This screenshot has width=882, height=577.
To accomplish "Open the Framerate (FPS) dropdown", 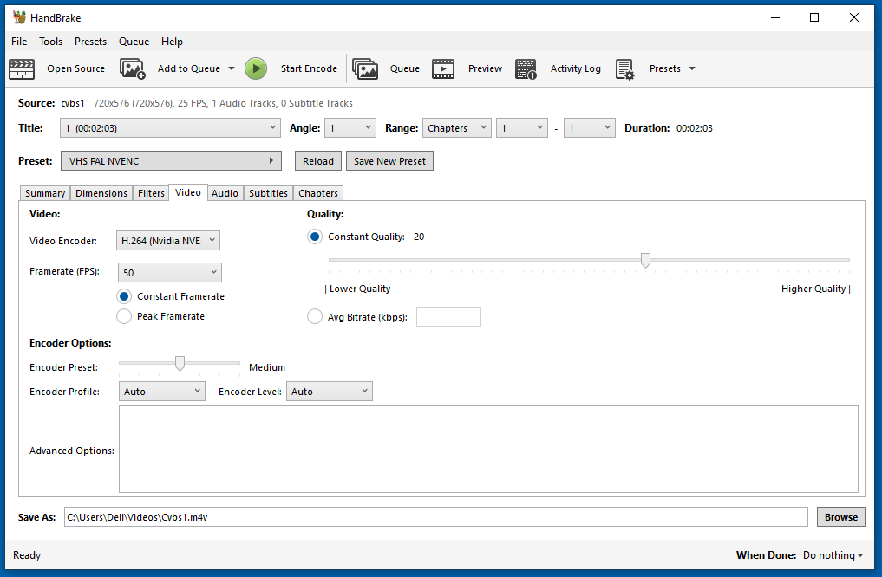I will point(169,273).
